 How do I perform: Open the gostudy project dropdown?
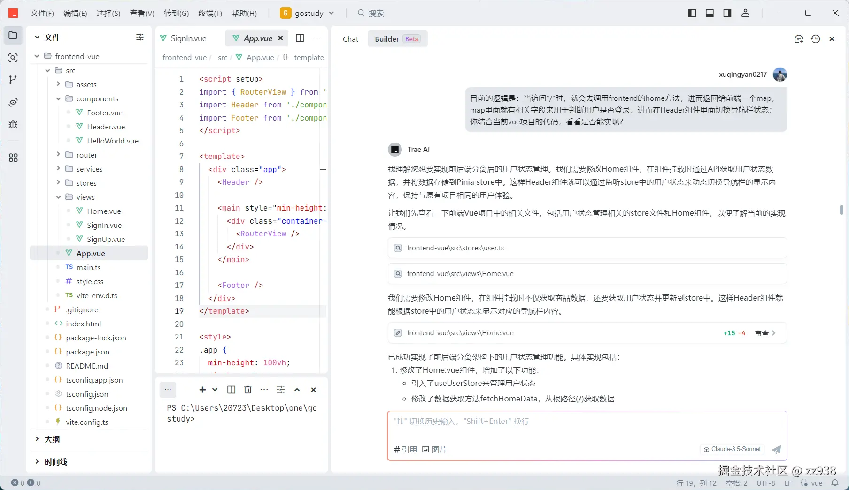point(307,13)
